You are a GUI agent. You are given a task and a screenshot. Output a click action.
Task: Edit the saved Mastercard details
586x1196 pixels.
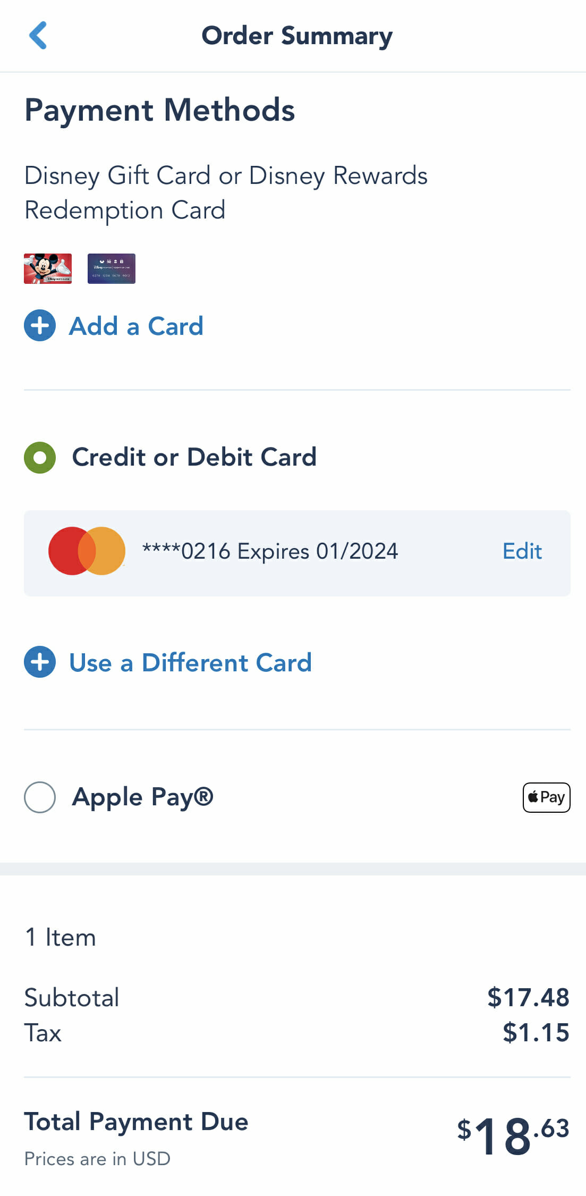(x=522, y=551)
